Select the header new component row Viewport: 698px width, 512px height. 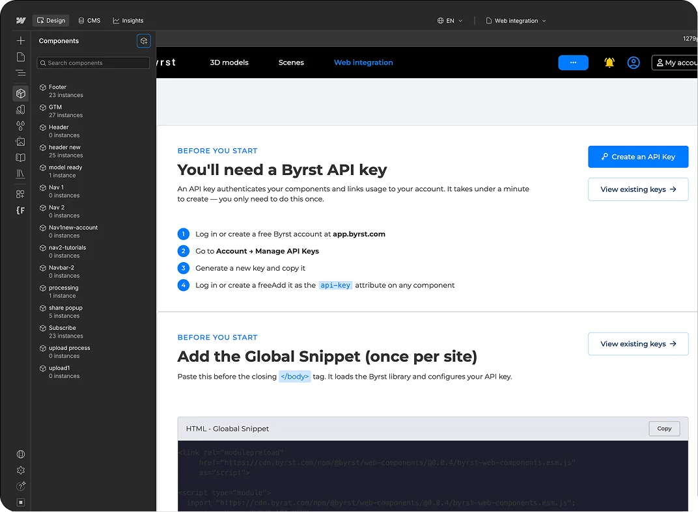coord(93,151)
